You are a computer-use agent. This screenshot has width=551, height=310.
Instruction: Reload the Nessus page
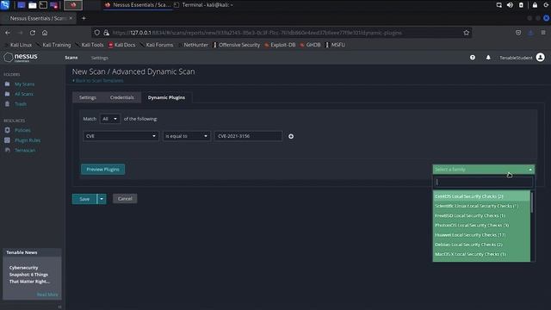point(33,33)
